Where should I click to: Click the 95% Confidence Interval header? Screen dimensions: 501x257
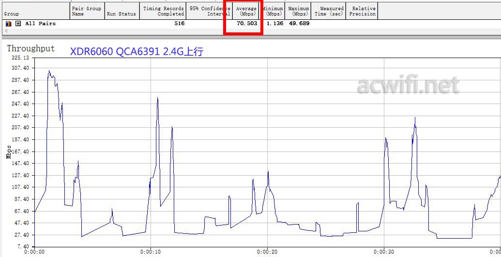pyautogui.click(x=210, y=11)
